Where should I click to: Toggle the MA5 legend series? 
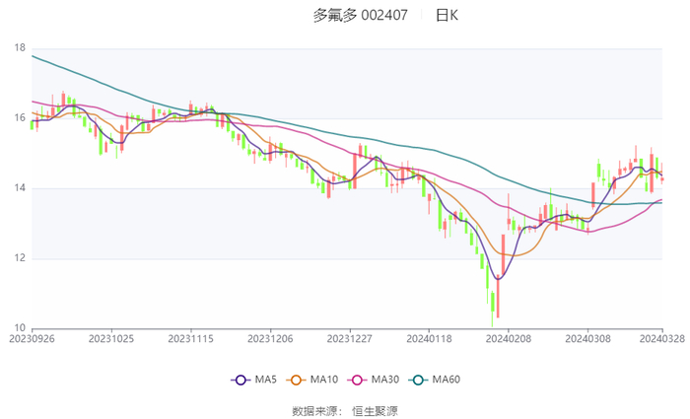point(253,380)
